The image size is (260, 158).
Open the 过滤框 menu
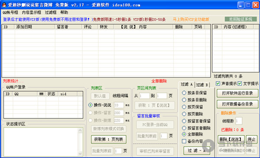[51, 12]
